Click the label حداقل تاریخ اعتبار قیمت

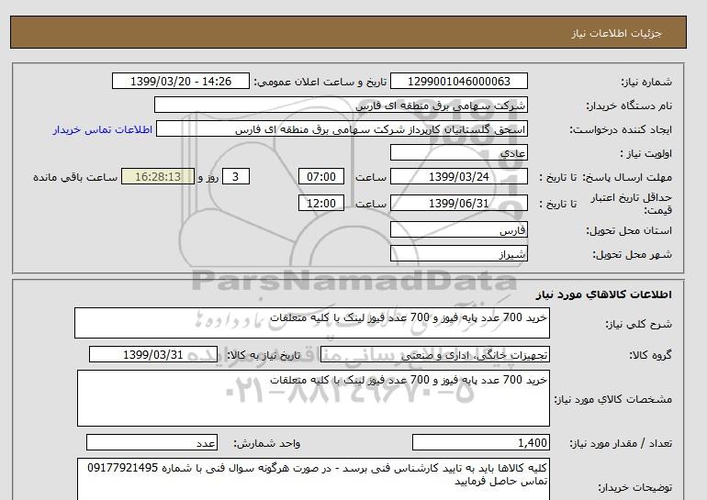coord(631,204)
